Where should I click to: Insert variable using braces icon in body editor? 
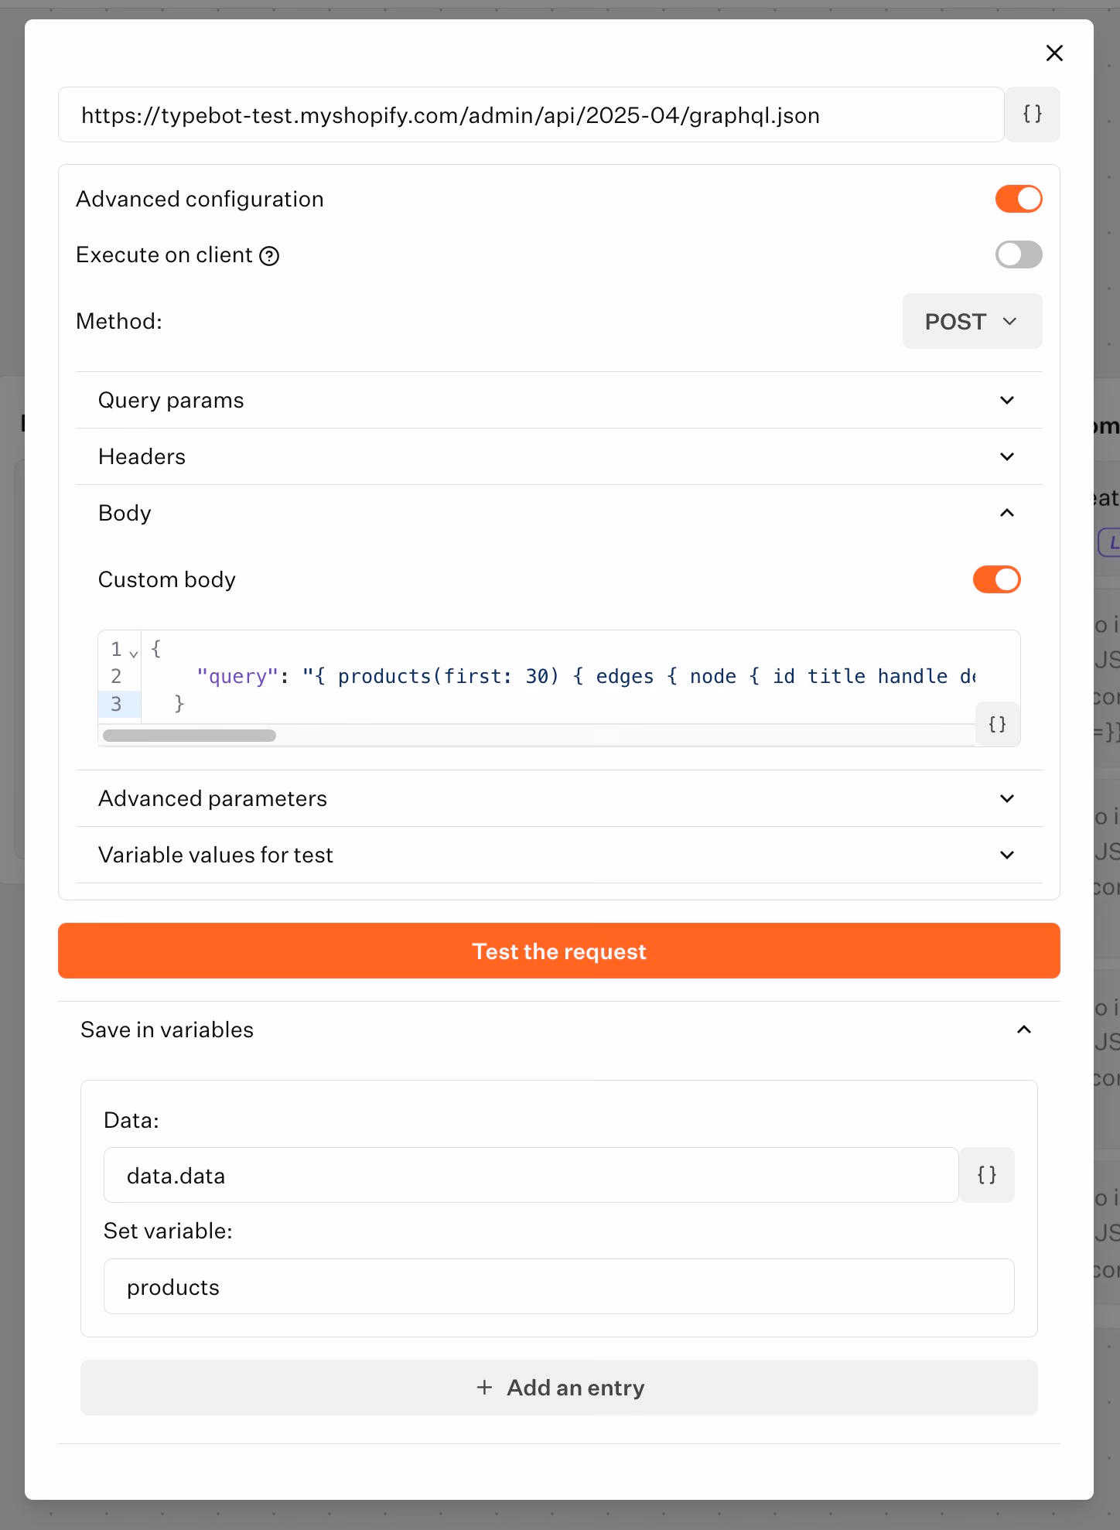point(997,725)
